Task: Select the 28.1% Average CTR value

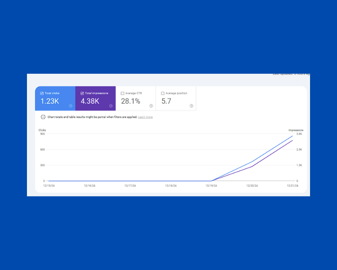Action: coord(131,101)
